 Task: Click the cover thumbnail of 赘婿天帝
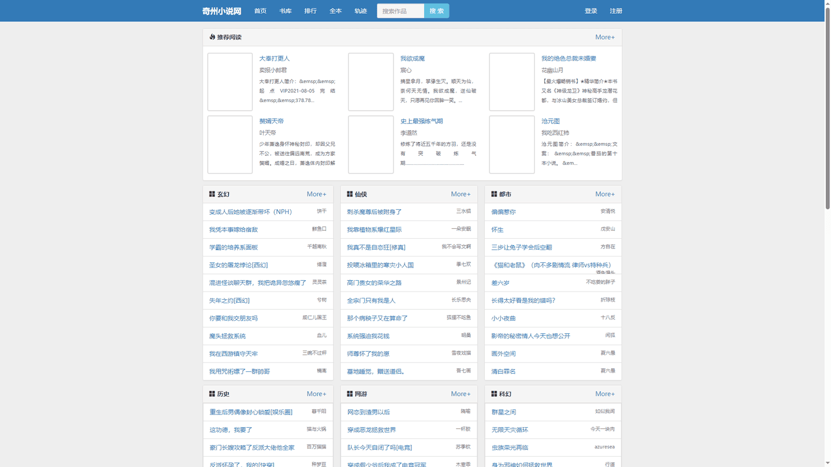tap(230, 145)
